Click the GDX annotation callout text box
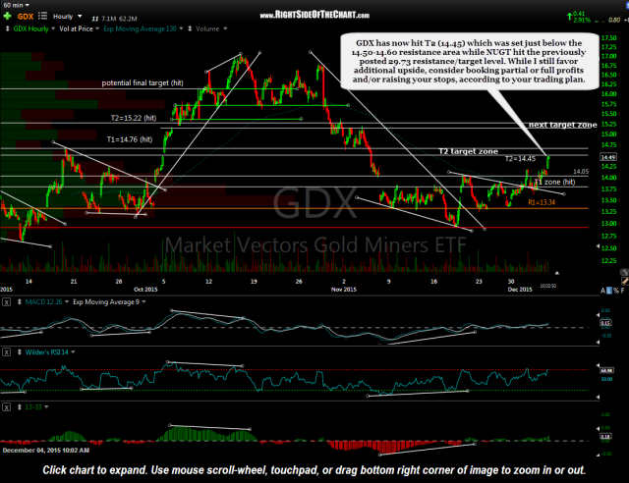This screenshot has height=483, width=629. tap(469, 61)
